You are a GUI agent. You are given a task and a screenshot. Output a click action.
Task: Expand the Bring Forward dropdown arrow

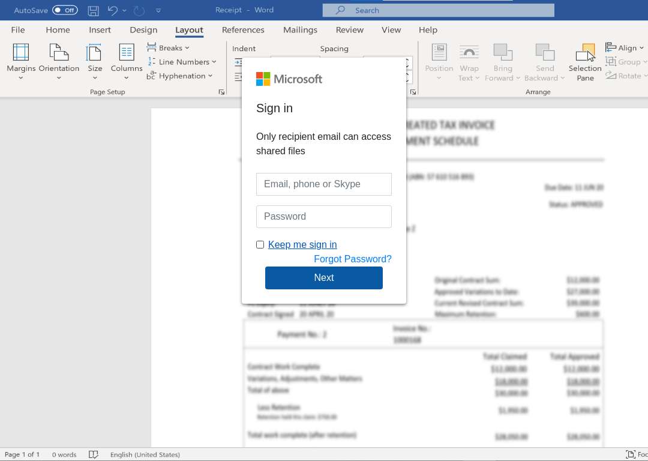(518, 78)
